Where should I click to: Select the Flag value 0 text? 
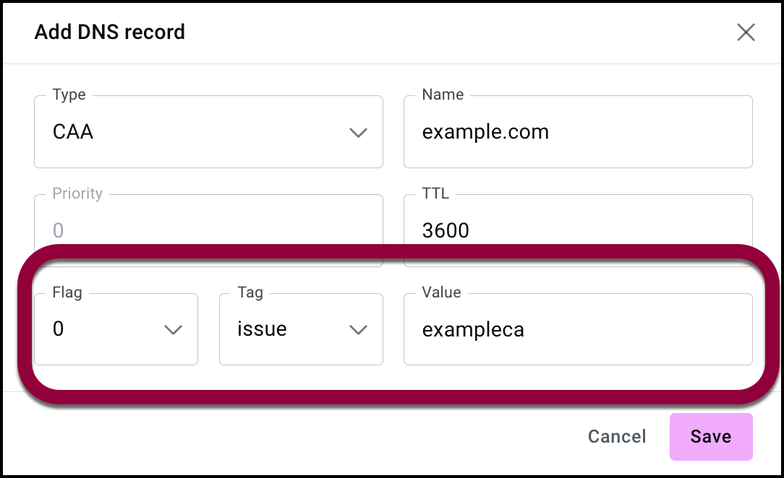pos(59,329)
